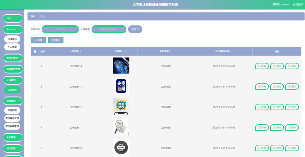Click sort icon on 公告名称 column header
305x157 pixels.
click(80, 51)
